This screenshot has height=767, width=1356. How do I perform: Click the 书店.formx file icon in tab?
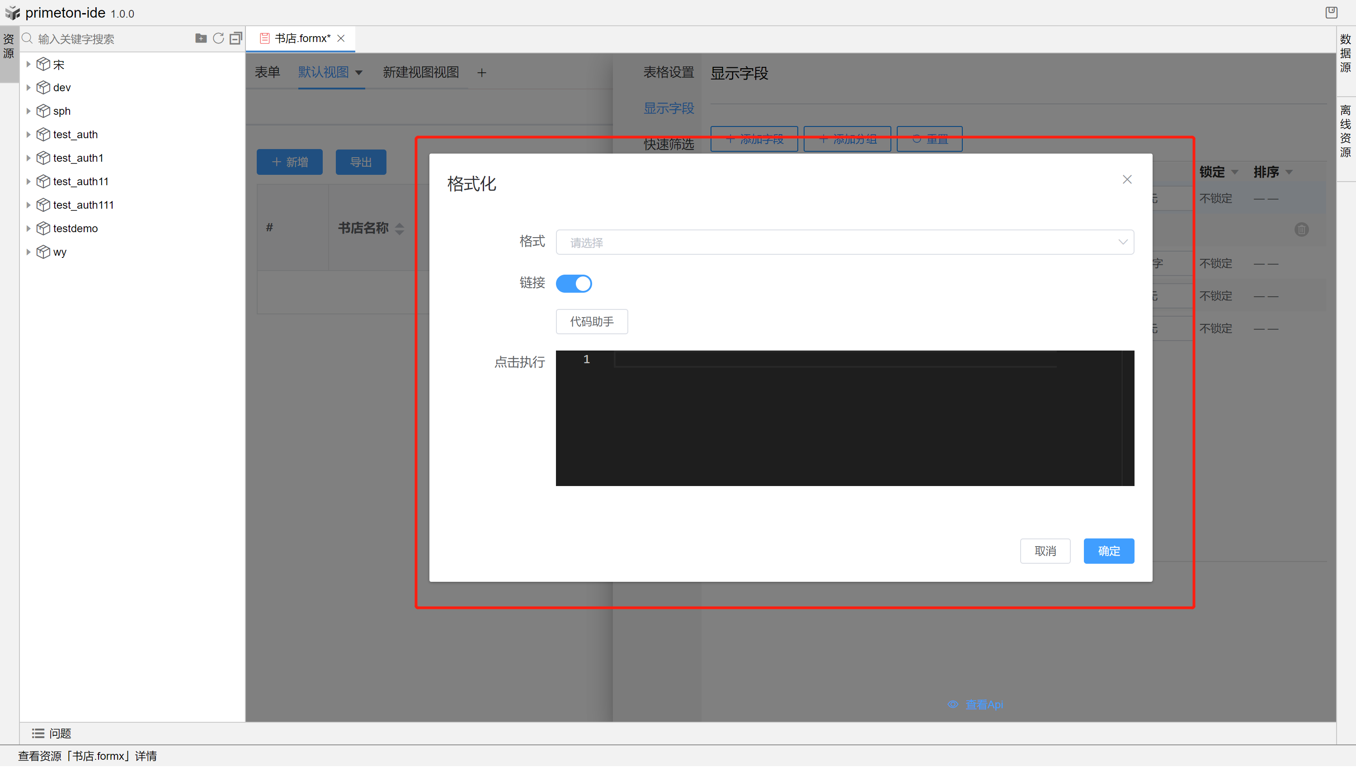264,38
